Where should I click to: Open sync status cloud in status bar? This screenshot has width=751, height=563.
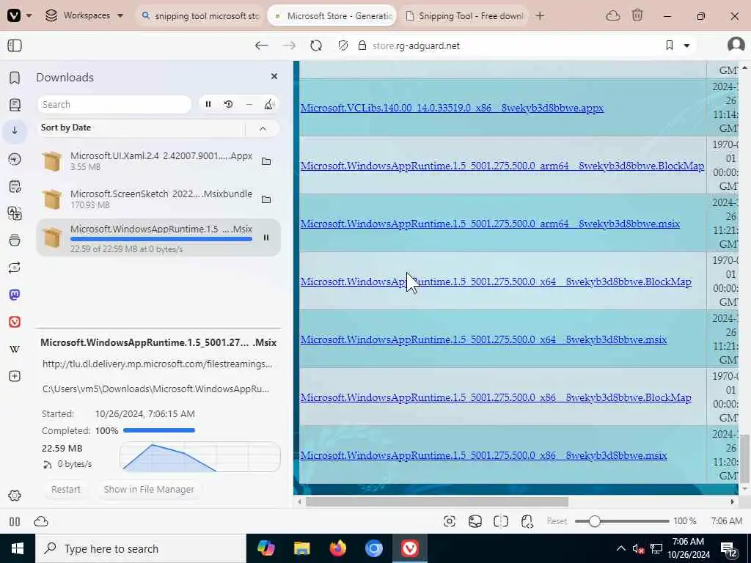41,521
